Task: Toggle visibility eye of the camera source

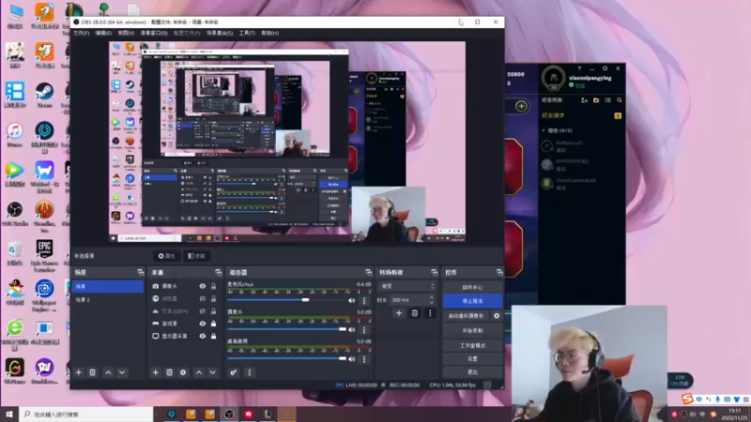Action: pos(203,286)
